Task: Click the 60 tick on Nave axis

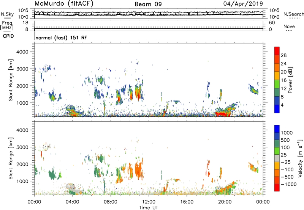Action: pos(272,23)
